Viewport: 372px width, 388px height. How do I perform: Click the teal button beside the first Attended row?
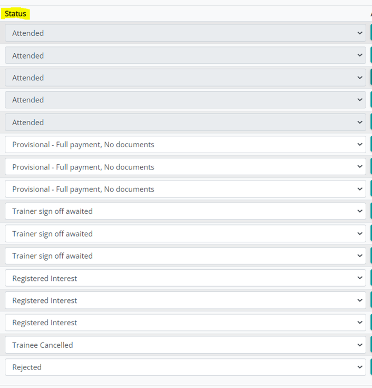click(x=370, y=33)
